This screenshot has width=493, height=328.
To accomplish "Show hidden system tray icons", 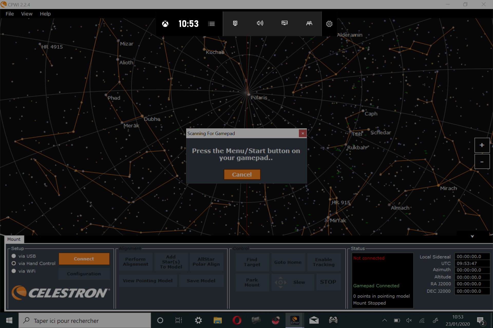I will point(385,320).
